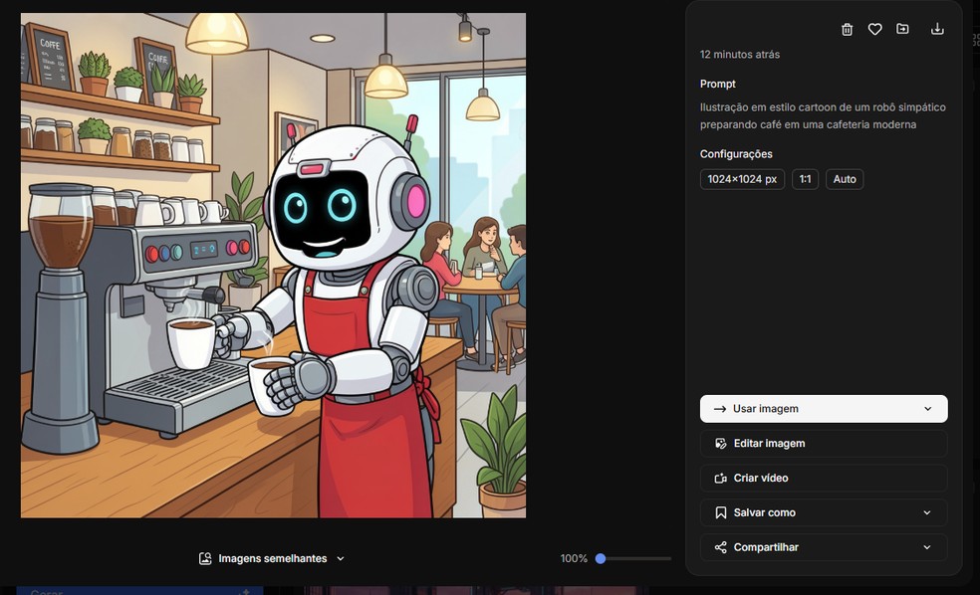Click the prompt description text
980x595 pixels.
click(x=823, y=116)
